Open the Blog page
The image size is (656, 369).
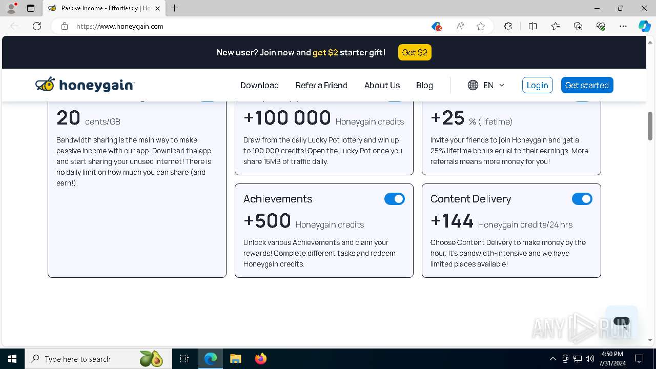[x=424, y=85]
